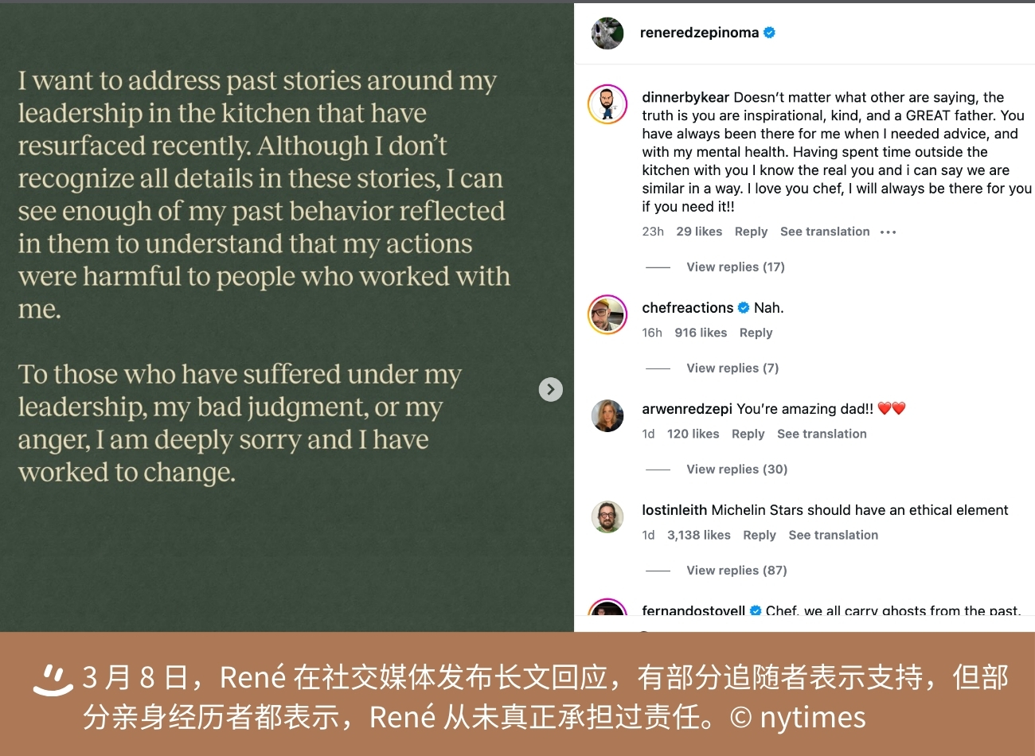This screenshot has height=756, width=1035.
Task: Open fernandostovell's username link
Action: coord(693,611)
